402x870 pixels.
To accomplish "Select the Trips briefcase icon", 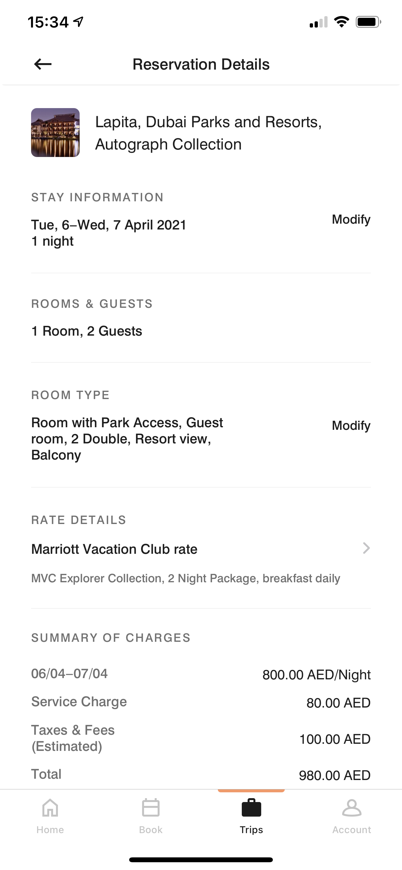I will coord(251,808).
